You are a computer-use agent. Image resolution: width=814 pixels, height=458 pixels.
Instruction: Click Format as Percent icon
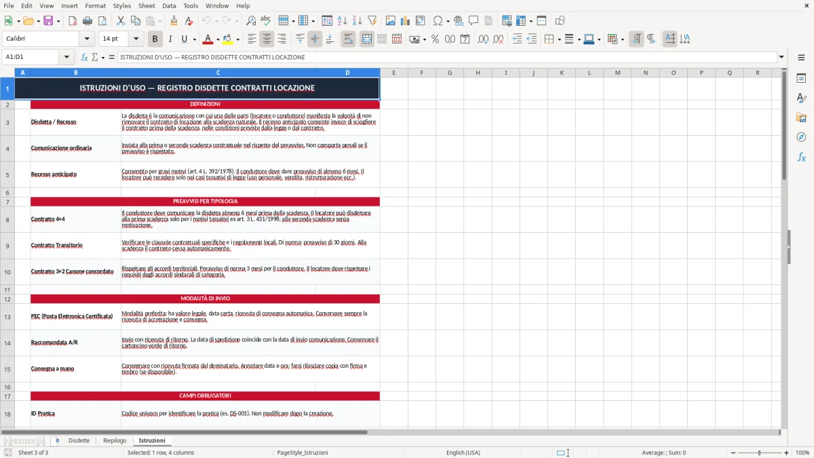pyautogui.click(x=435, y=39)
